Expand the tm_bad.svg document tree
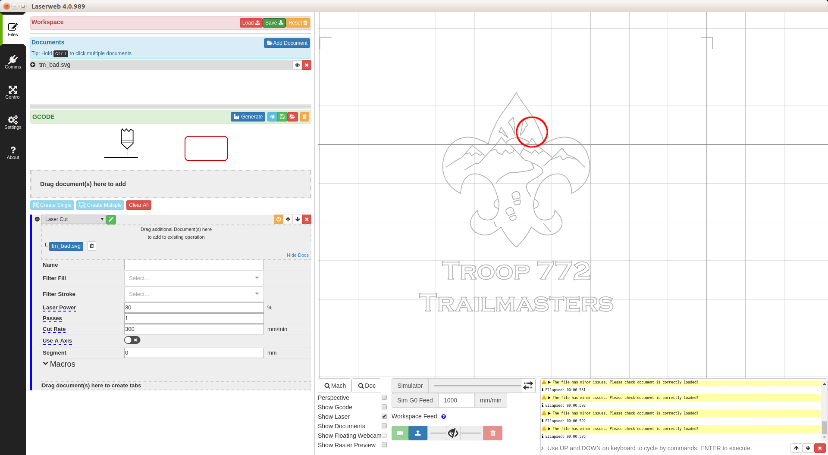This screenshot has height=455, width=828. click(33, 65)
